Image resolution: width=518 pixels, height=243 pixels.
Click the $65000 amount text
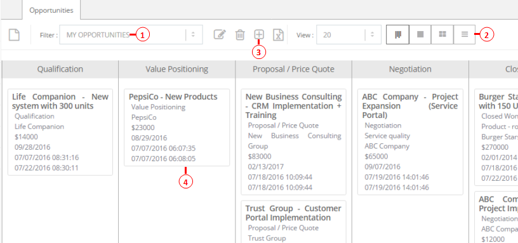[x=376, y=156]
